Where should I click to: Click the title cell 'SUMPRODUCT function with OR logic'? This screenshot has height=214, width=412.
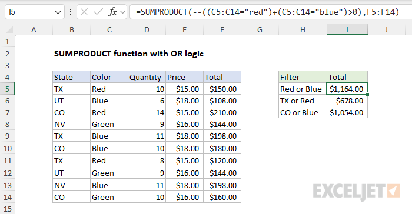(x=129, y=53)
